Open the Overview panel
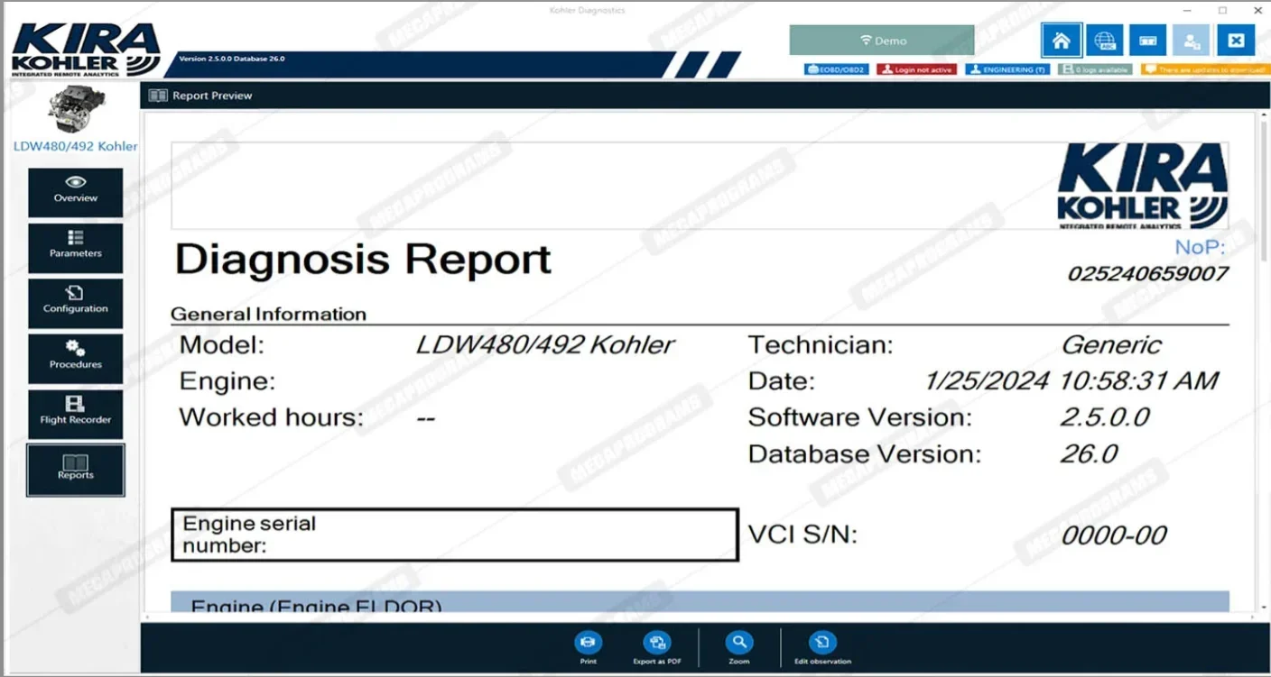 [75, 191]
